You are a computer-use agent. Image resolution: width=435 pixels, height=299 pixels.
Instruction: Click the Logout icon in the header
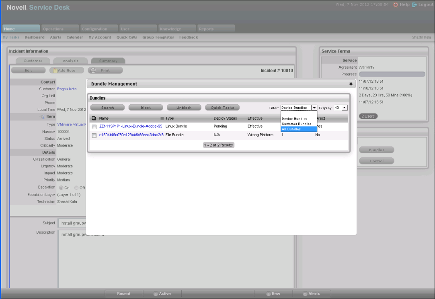click(414, 5)
